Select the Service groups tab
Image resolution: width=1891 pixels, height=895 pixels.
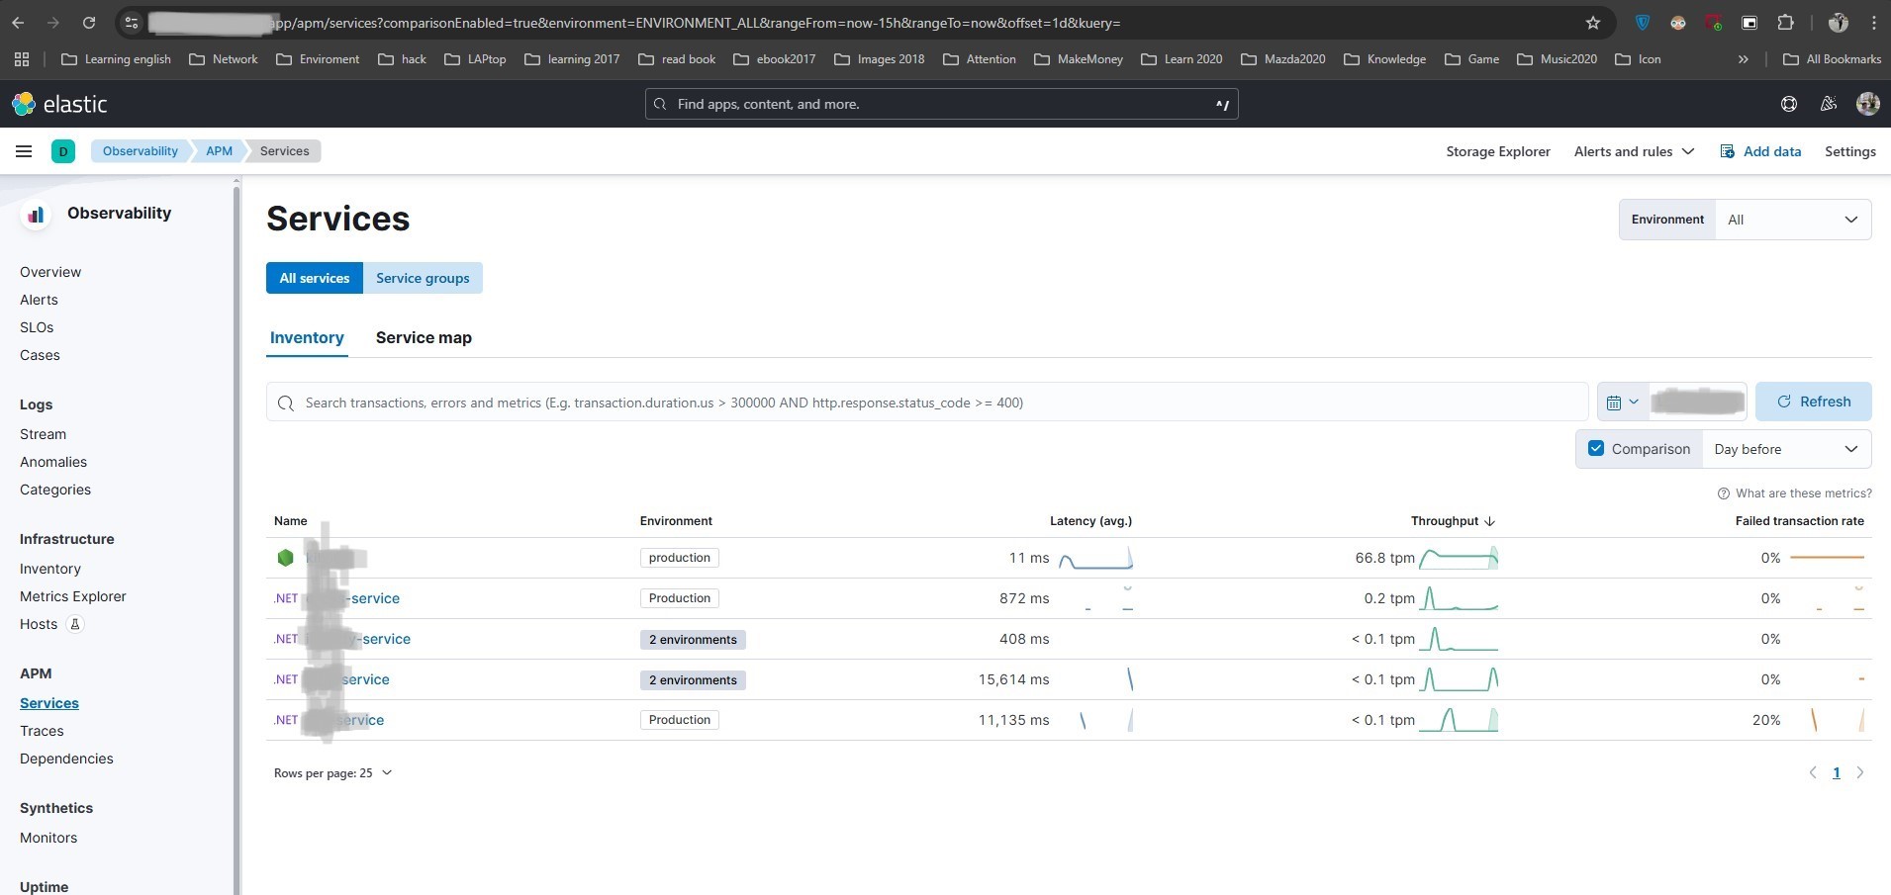pyautogui.click(x=423, y=278)
